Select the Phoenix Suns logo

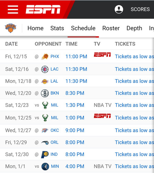pos(45,56)
